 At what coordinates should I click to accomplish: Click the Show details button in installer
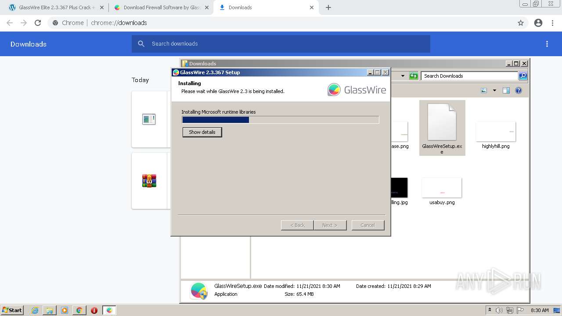click(202, 132)
